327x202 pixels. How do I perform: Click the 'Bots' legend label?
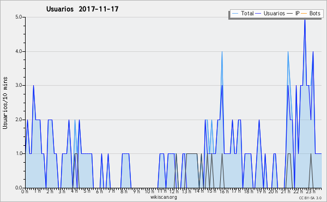point(314,13)
